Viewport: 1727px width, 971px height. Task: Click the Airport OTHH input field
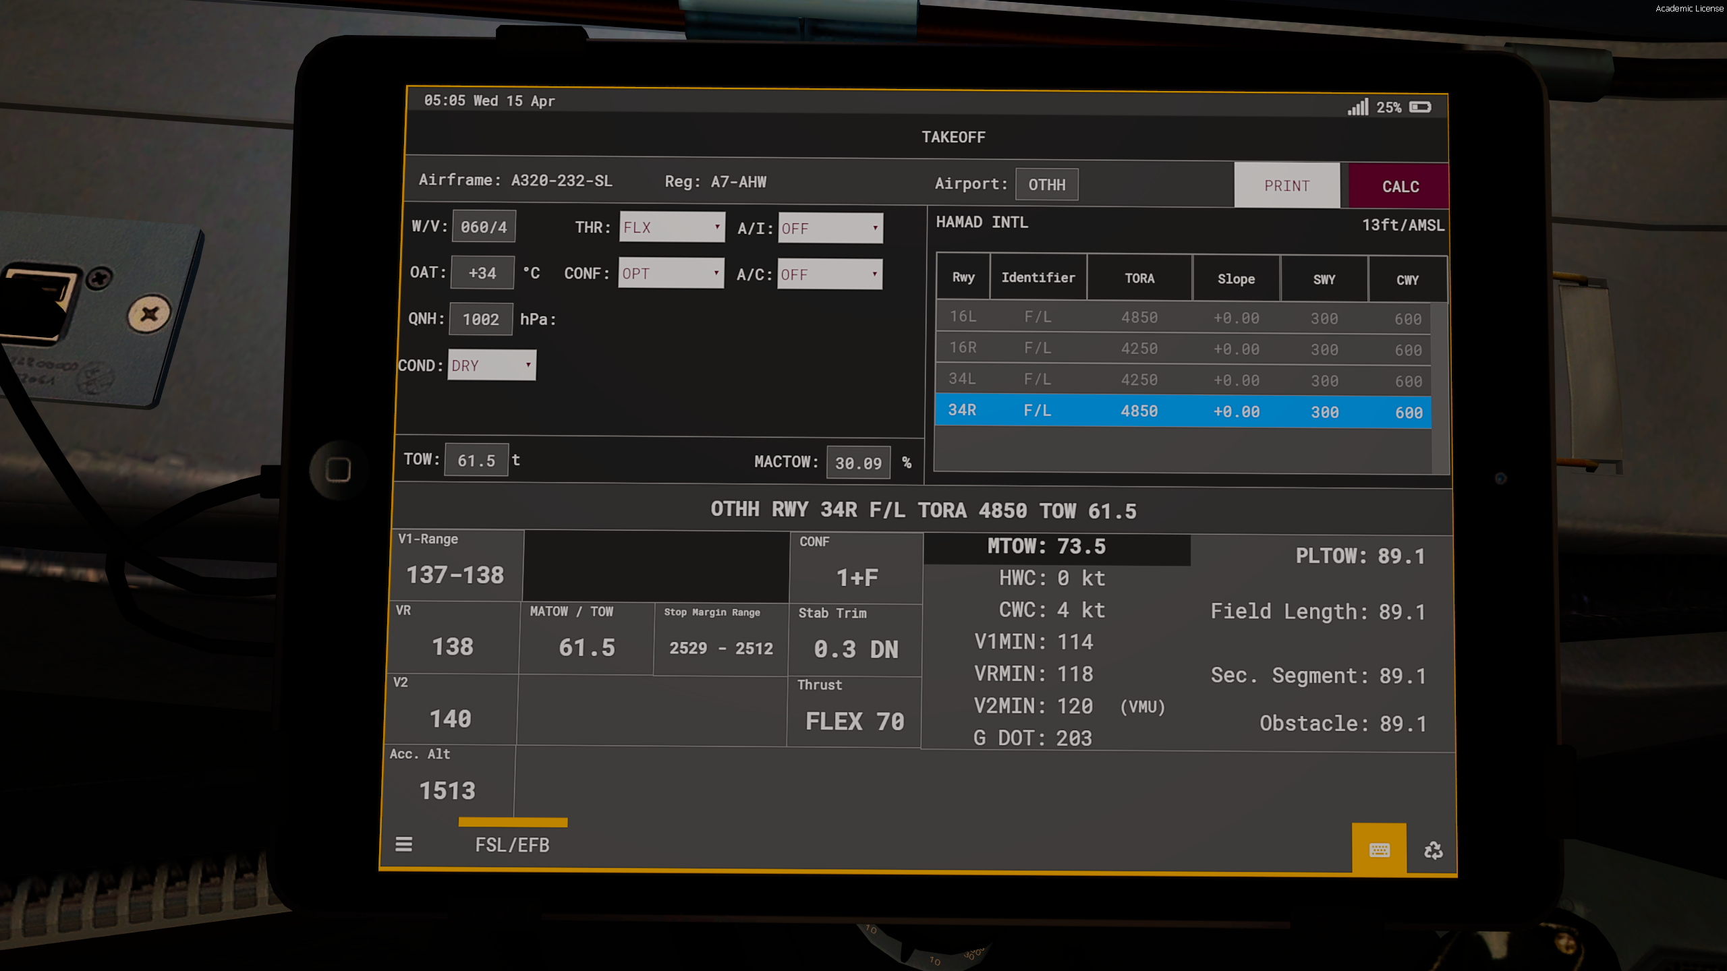coord(1046,184)
